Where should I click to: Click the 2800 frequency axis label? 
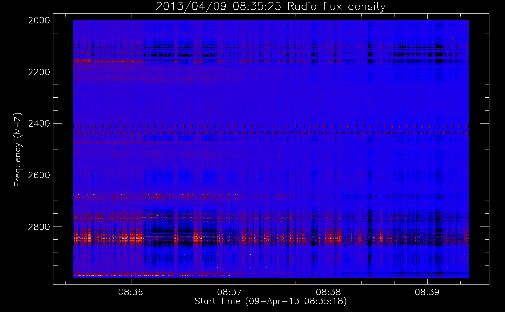click(39, 227)
